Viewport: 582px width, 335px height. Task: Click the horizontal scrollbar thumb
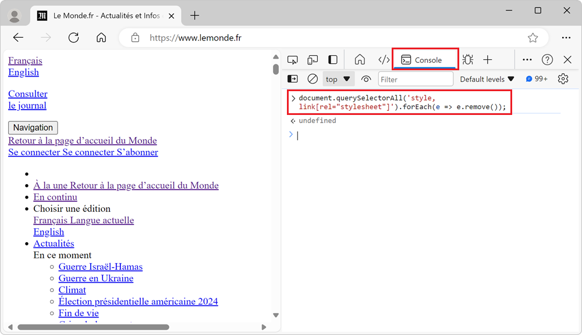click(x=93, y=327)
